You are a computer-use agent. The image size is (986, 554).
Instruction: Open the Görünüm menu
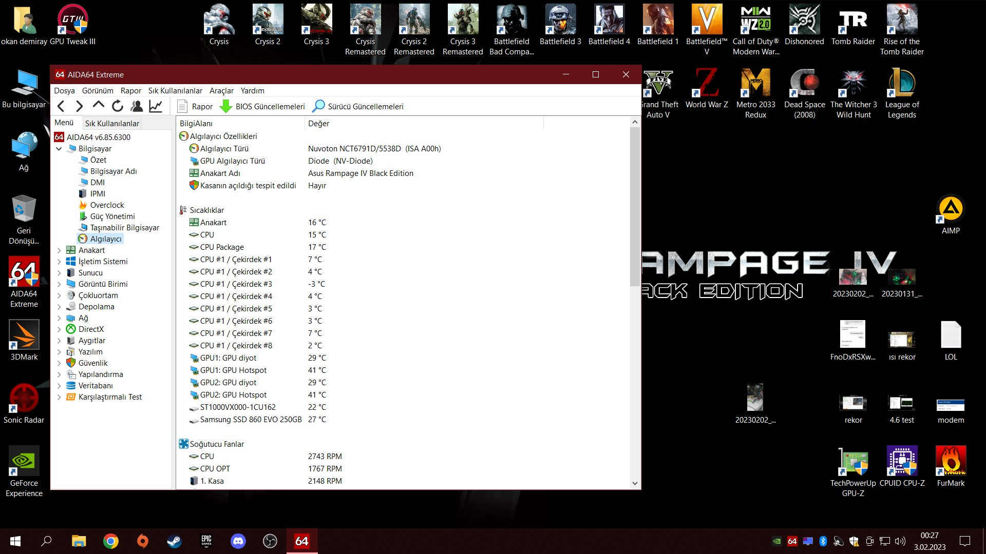pos(98,90)
